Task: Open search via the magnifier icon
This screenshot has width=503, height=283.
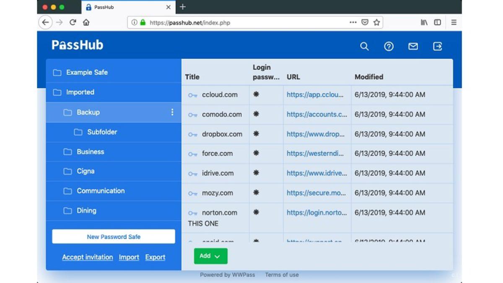Action: 364,47
